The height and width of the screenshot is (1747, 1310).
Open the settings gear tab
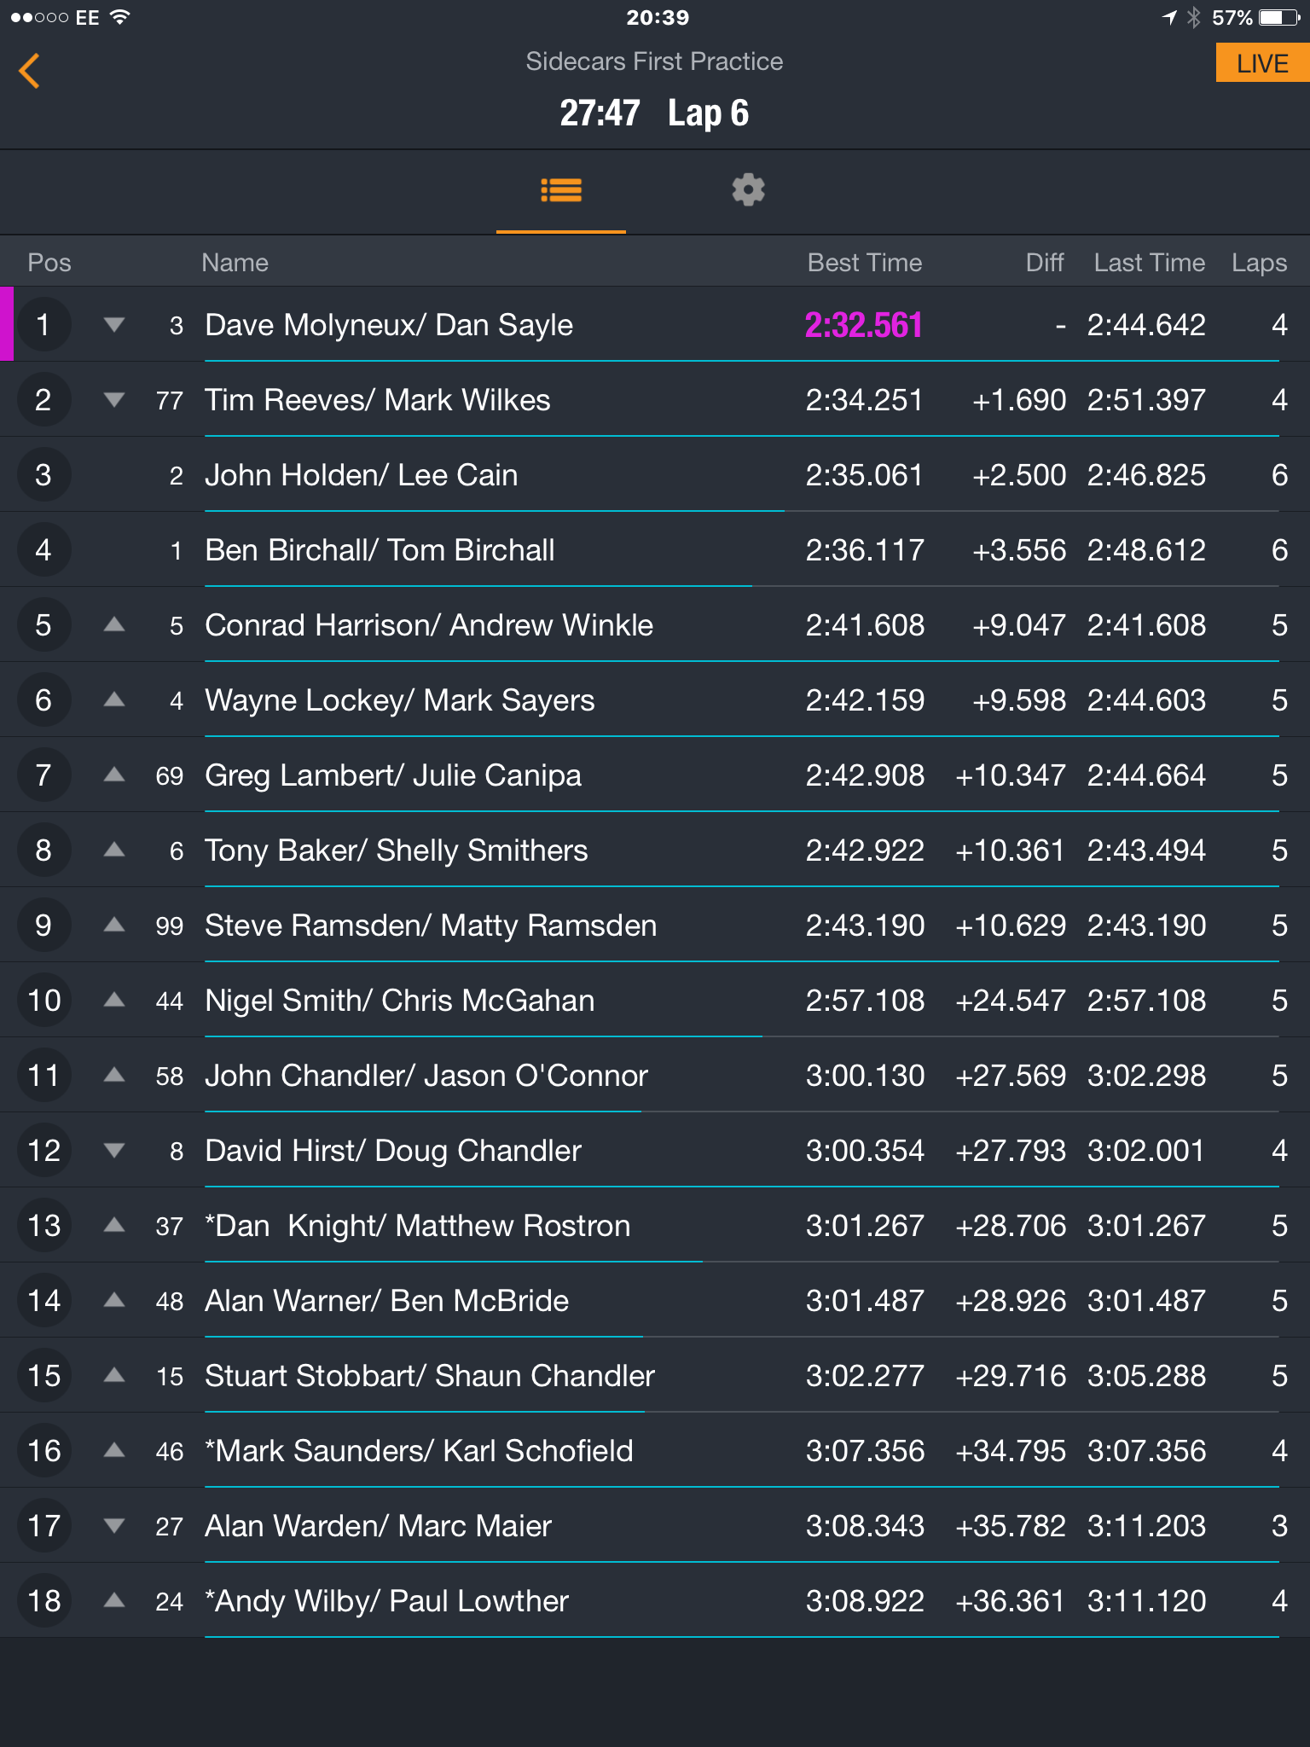pos(748,189)
